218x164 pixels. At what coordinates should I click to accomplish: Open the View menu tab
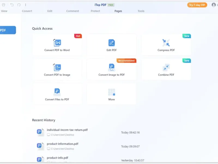[4, 11]
